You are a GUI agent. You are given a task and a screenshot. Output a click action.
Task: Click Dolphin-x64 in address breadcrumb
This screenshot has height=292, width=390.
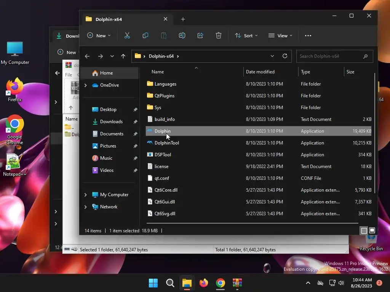coord(161,56)
